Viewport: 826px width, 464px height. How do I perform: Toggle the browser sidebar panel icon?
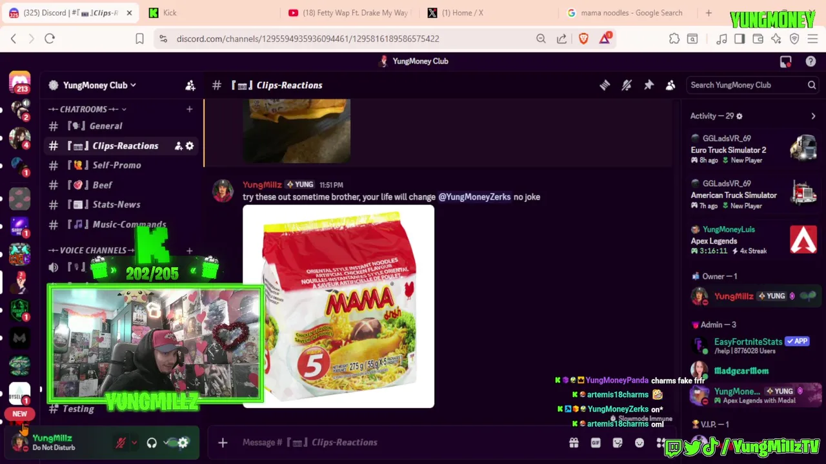740,39
